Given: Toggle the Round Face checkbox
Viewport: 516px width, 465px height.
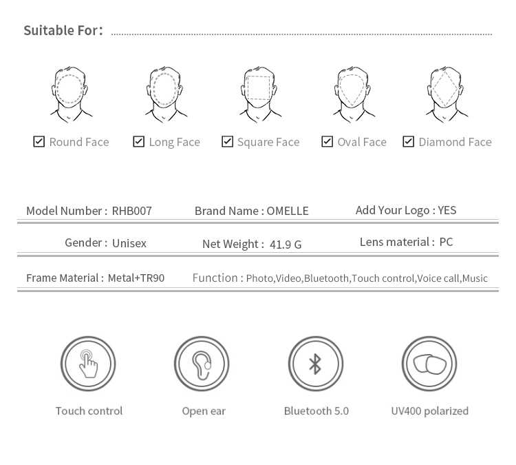Looking at the screenshot, I should [39, 141].
